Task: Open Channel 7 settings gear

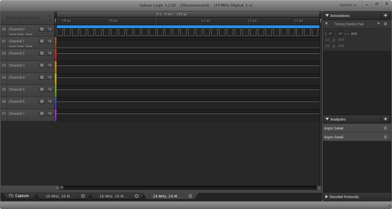Action: tap(42, 113)
